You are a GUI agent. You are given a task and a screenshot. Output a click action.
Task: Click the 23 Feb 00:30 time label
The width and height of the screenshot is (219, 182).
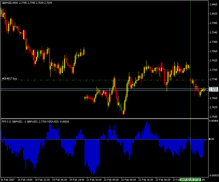tap(163, 180)
